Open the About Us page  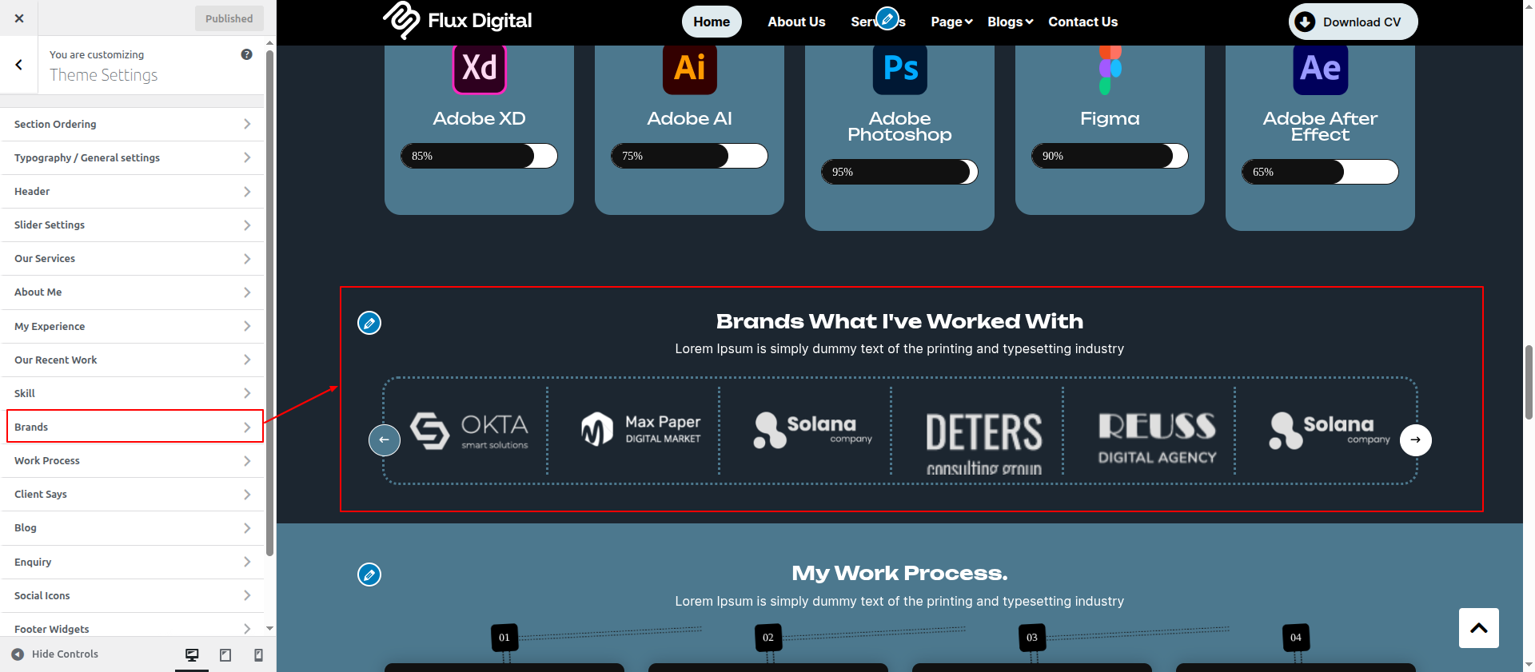pos(796,22)
